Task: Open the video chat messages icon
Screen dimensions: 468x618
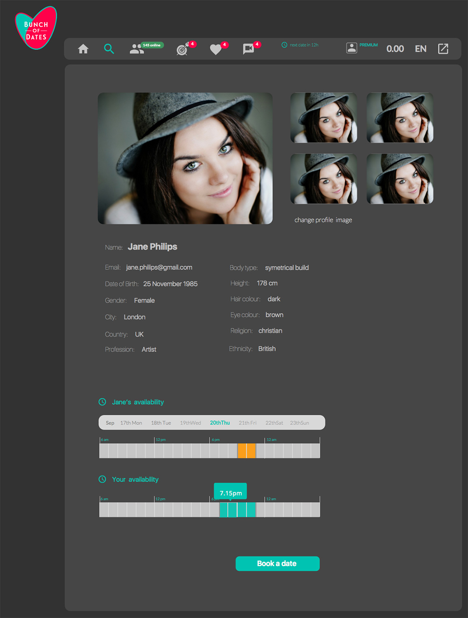Action: click(248, 49)
